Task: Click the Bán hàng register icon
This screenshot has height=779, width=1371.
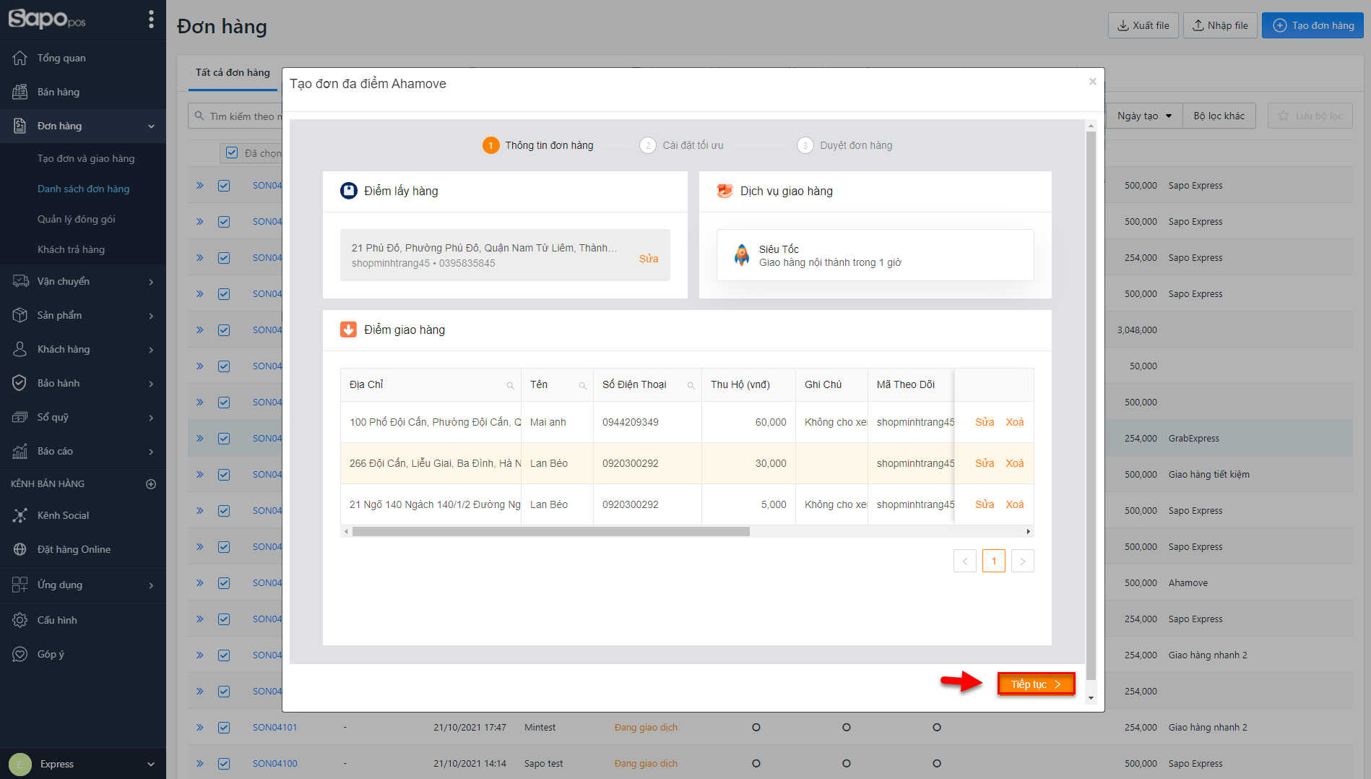Action: (x=20, y=92)
